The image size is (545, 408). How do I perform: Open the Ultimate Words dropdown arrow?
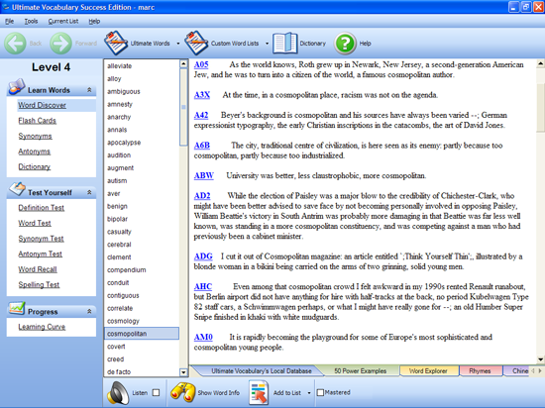[x=178, y=44]
